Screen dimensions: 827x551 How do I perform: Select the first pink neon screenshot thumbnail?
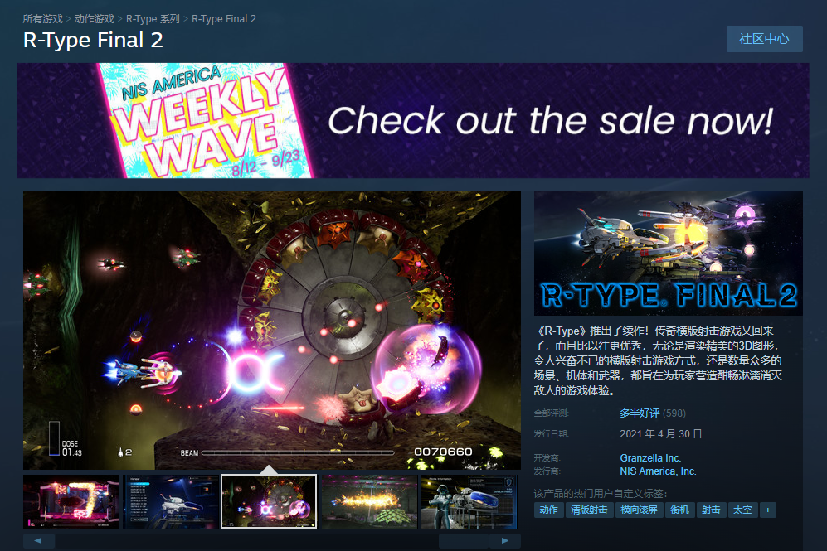[71, 501]
